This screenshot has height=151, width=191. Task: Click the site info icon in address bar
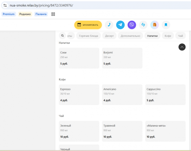click(x=5, y=5)
